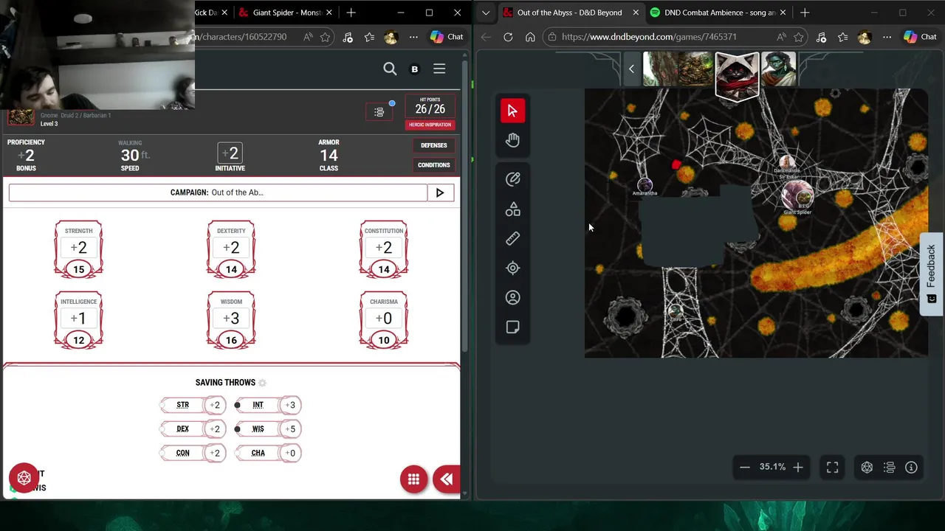Collapse sidebar with double-chevron red button
This screenshot has width=945, height=531.
tap(446, 479)
